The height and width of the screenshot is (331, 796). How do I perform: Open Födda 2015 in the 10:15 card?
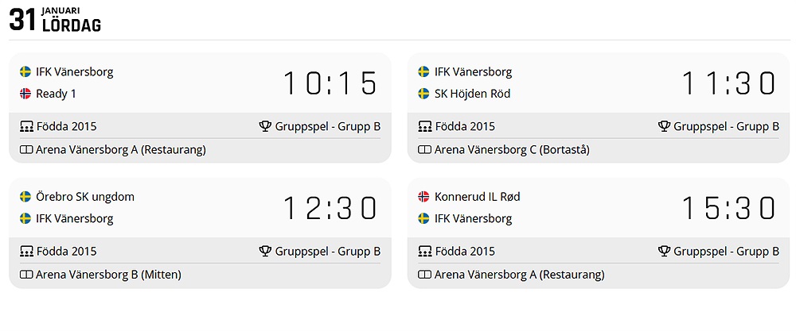pyautogui.click(x=66, y=126)
